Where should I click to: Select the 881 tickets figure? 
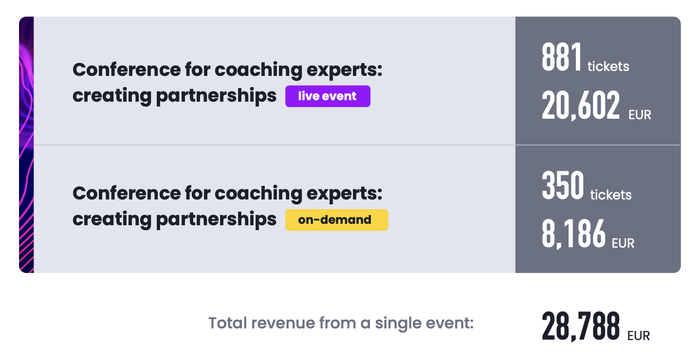(x=586, y=58)
